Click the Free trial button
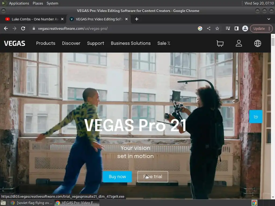275x206 pixels. [x=153, y=176]
